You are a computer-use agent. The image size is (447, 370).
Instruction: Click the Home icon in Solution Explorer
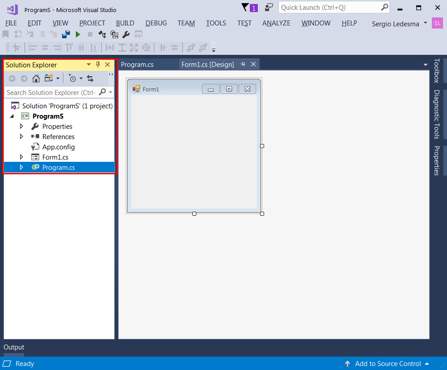click(36, 78)
